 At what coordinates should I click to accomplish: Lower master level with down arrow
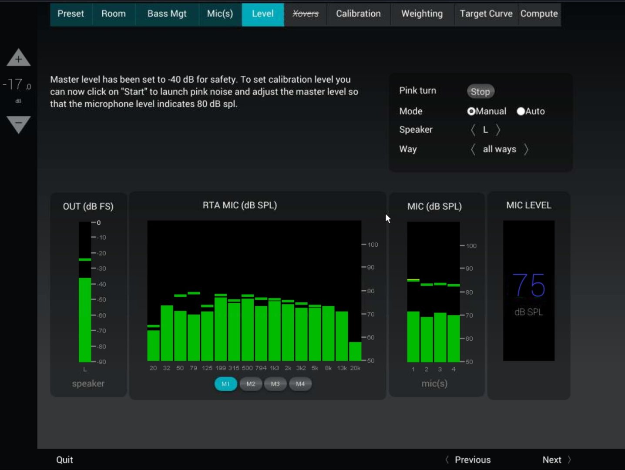pyautogui.click(x=18, y=124)
